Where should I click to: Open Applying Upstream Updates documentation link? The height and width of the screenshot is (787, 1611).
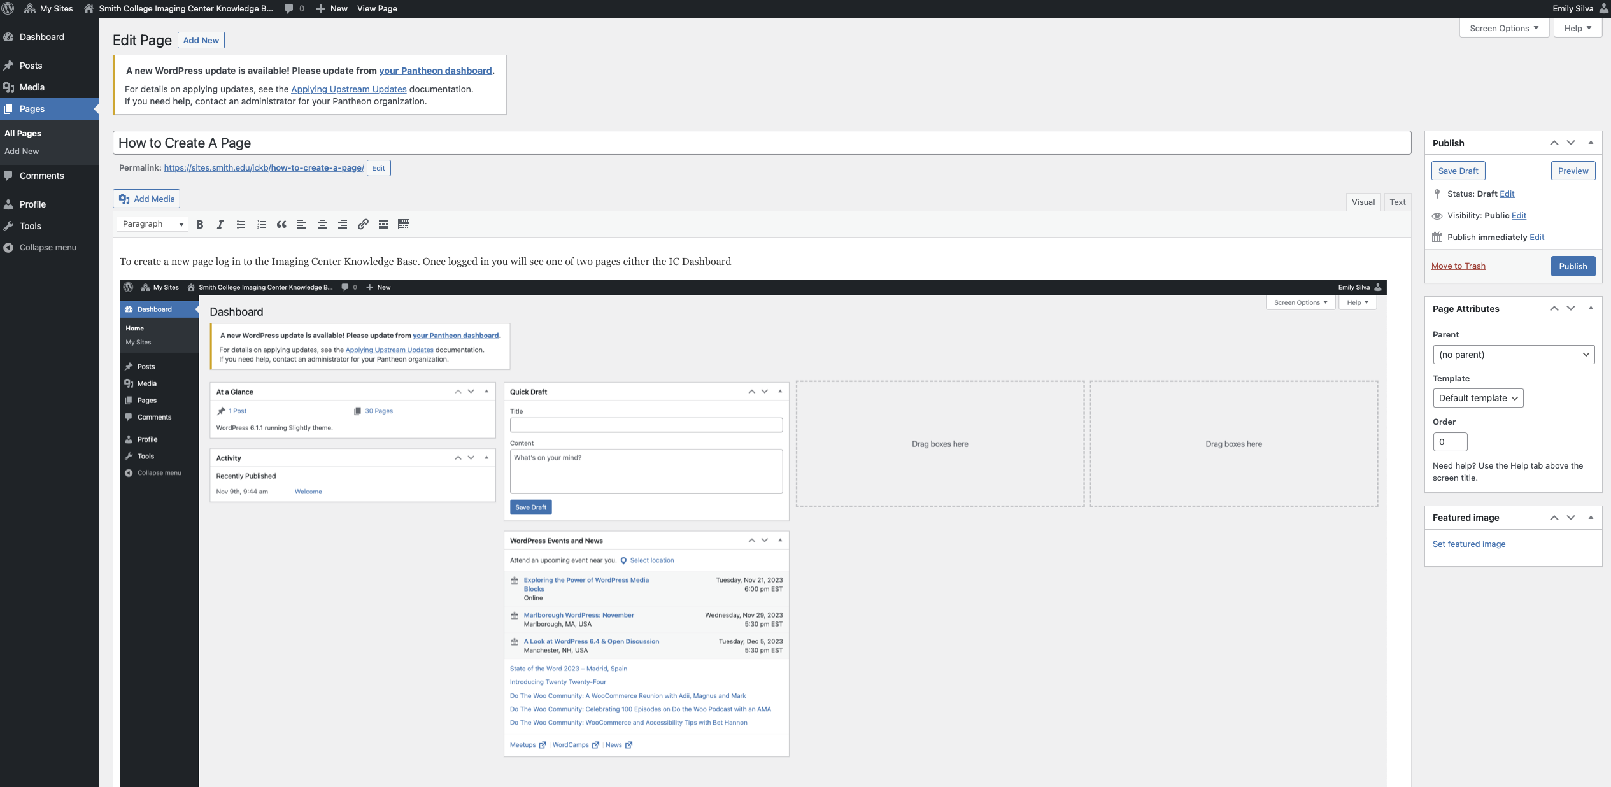(349, 89)
